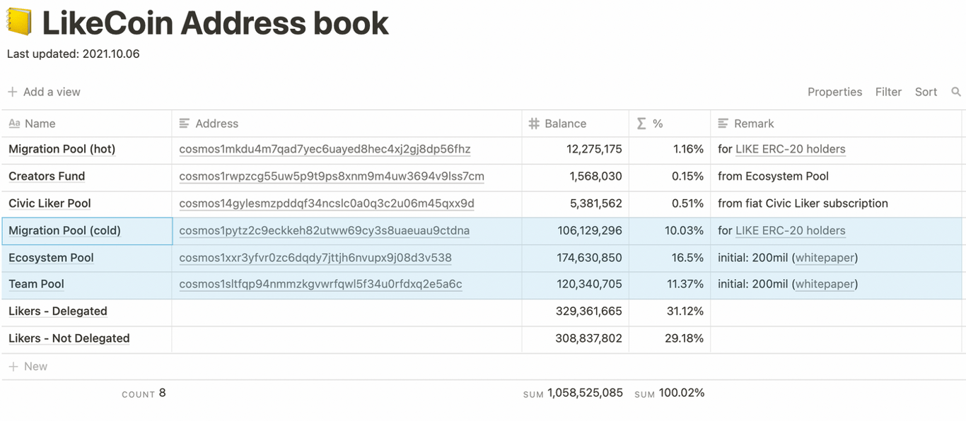
Task: Click from fiat Civic Liker subscription remark
Action: (803, 203)
